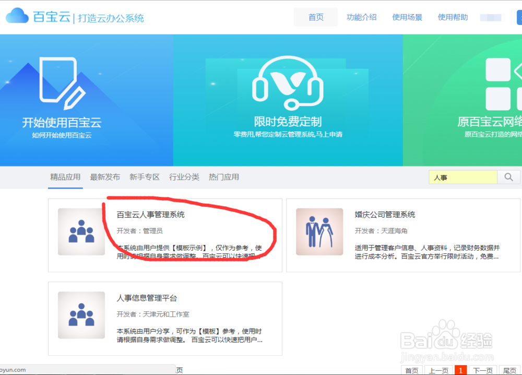The height and width of the screenshot is (375, 522).
Task: Click pagination 首页 button
Action: (x=411, y=370)
